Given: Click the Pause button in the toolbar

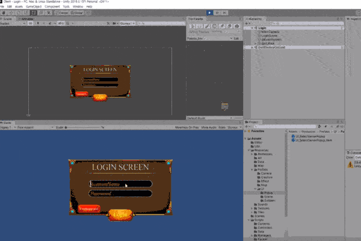Looking at the screenshot, I should [x=216, y=11].
